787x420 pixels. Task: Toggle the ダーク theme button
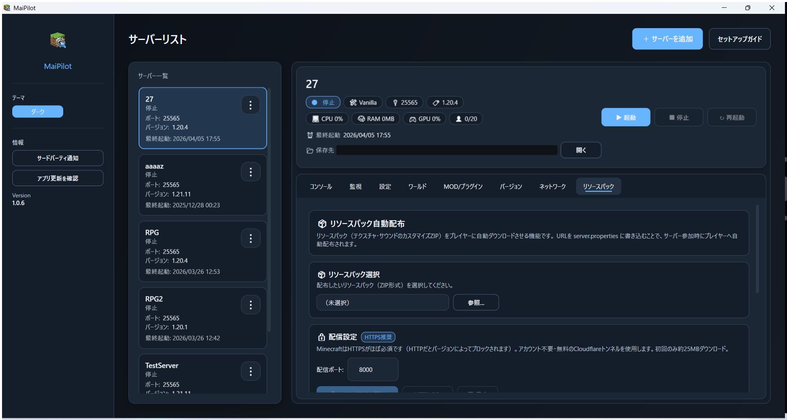click(38, 111)
